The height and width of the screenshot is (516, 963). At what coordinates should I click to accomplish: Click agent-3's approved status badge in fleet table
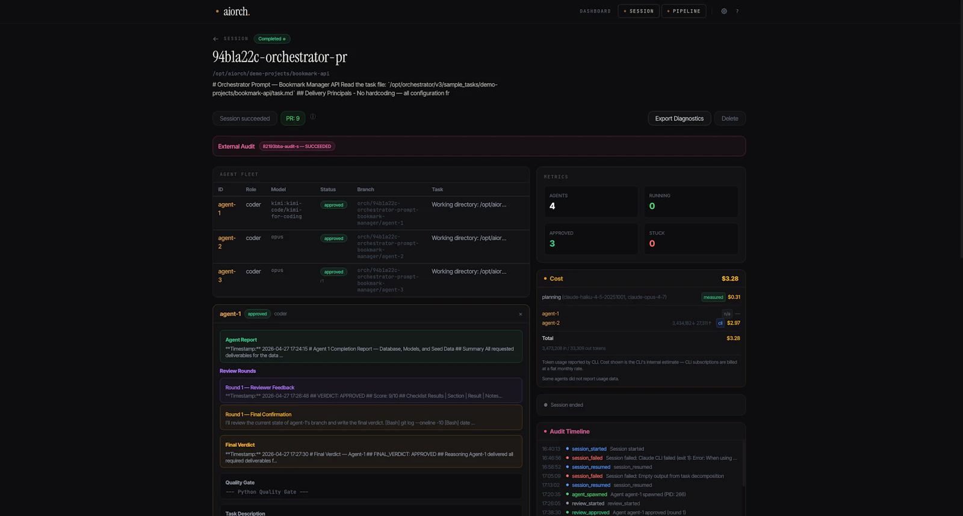tap(333, 272)
